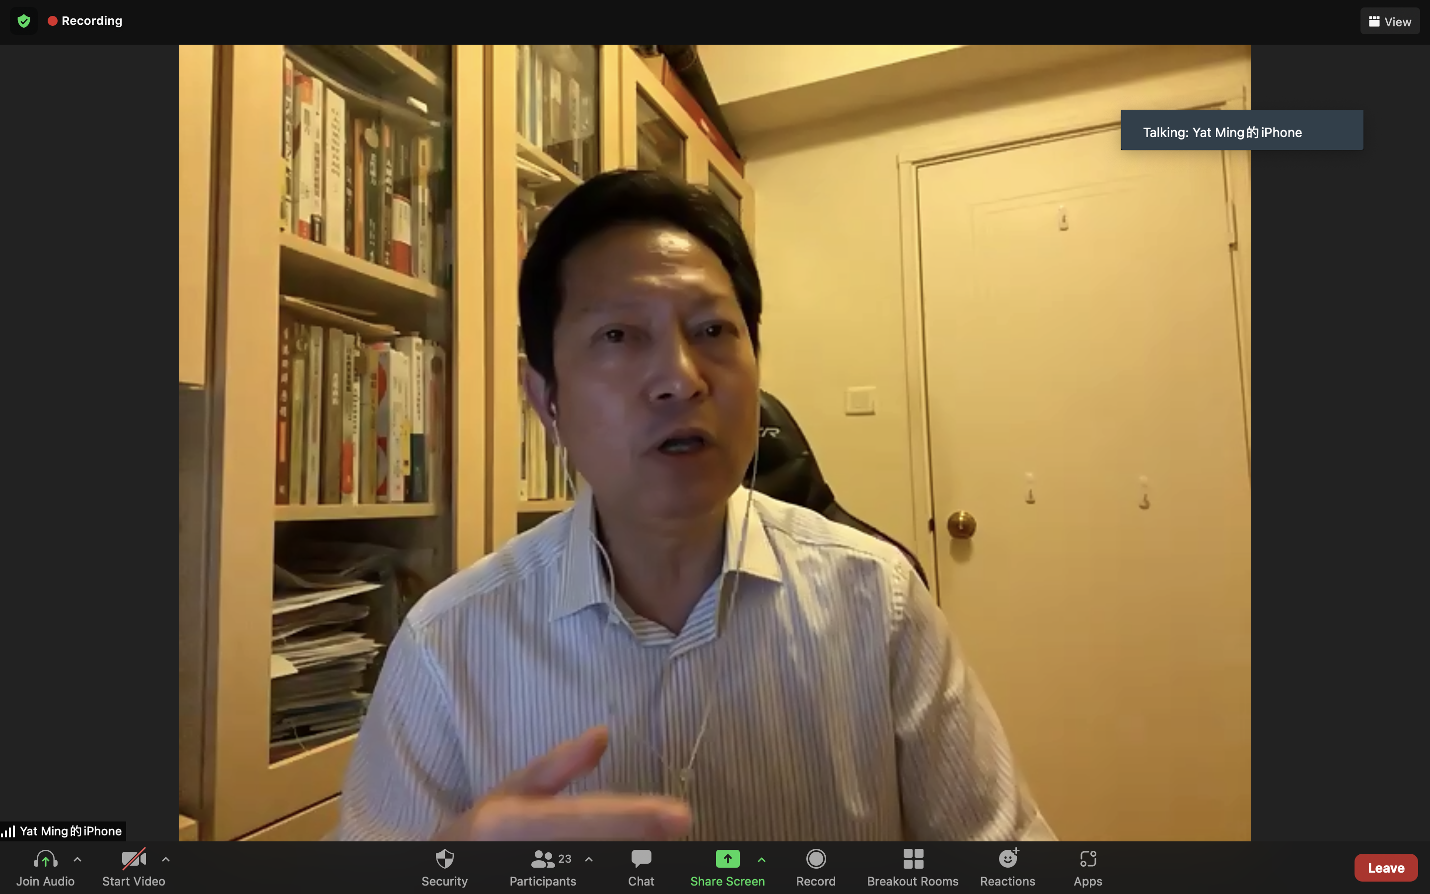Open the Apps icon
Image resolution: width=1430 pixels, height=894 pixels.
1087,859
